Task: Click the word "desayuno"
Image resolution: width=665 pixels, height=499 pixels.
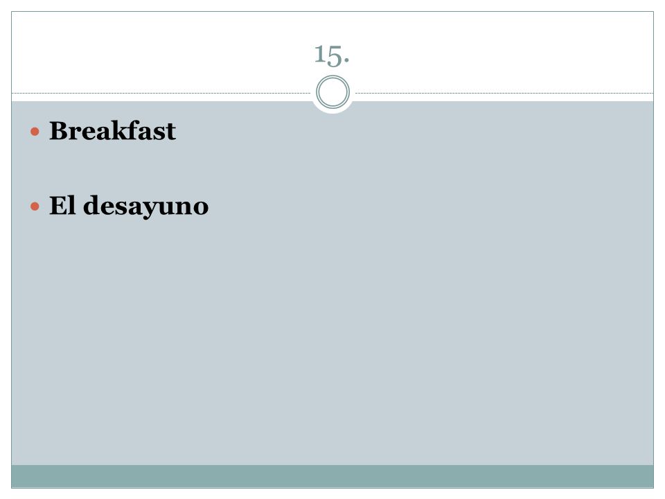Action: click(x=146, y=207)
